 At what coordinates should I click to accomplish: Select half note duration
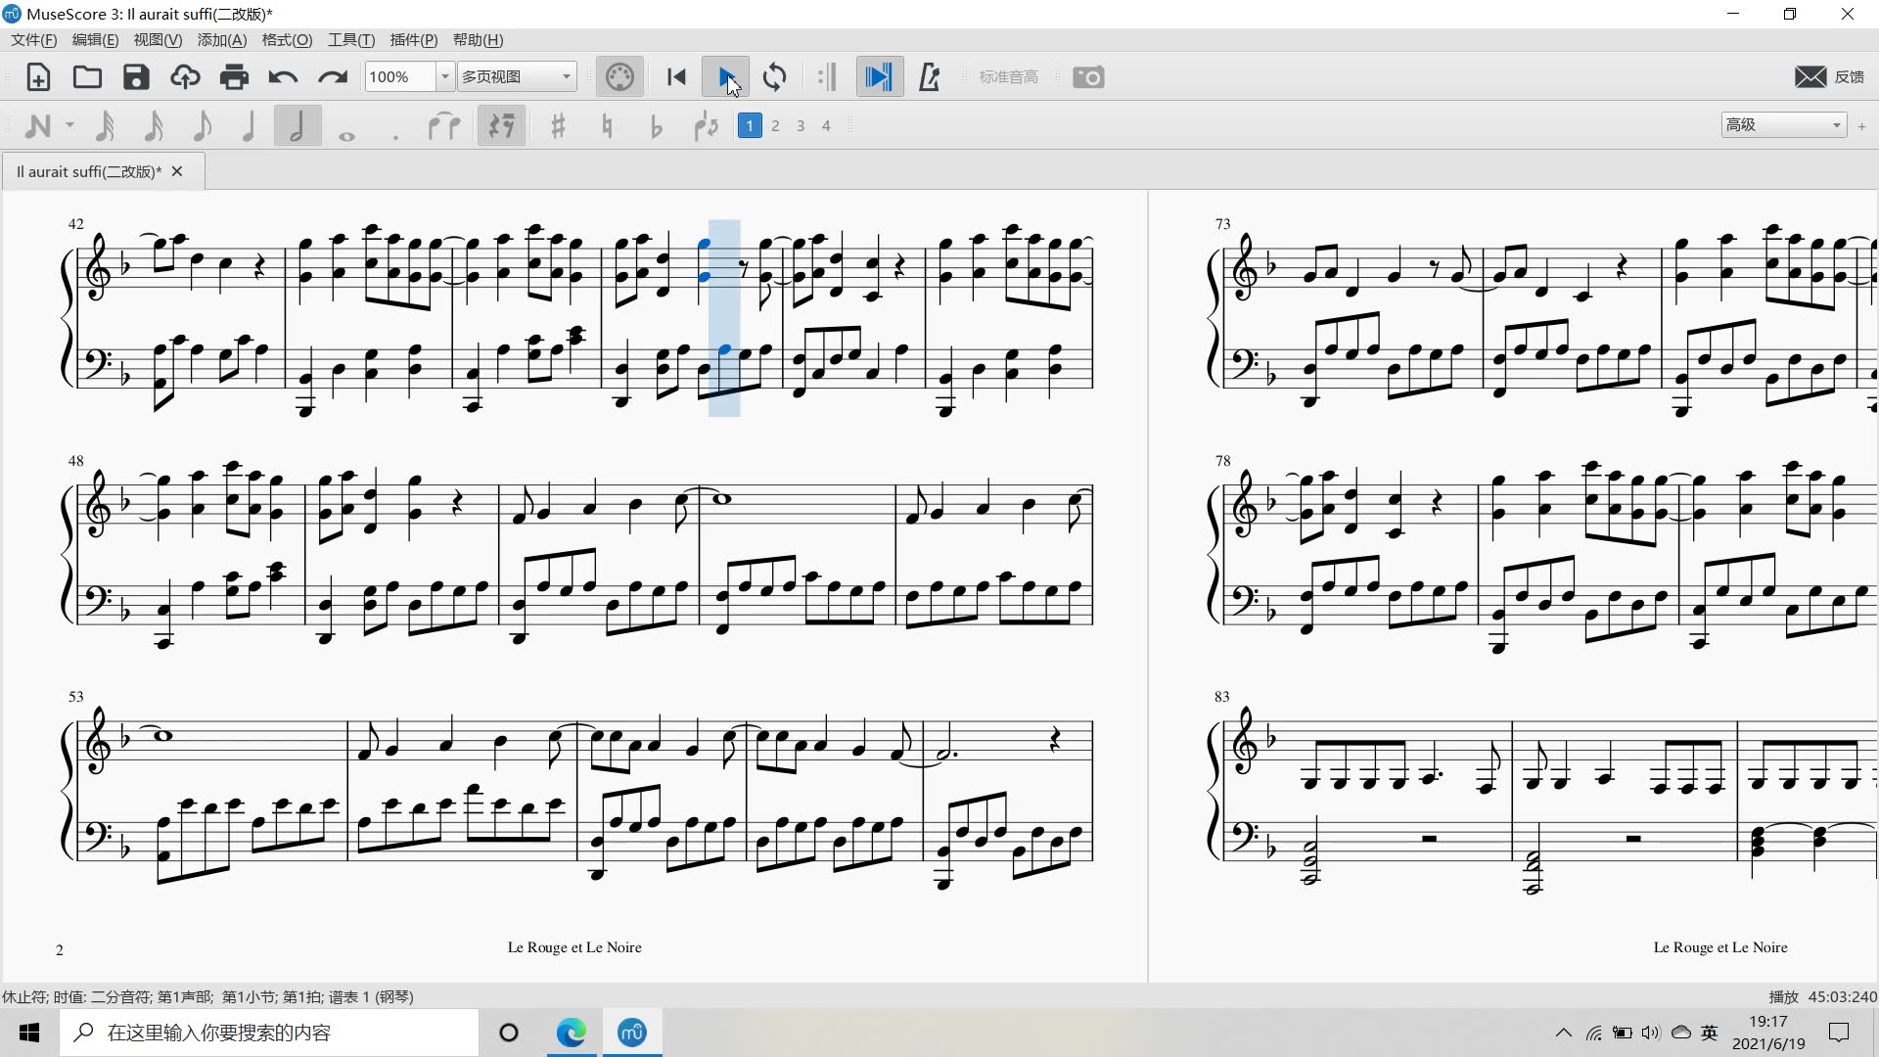pos(298,126)
